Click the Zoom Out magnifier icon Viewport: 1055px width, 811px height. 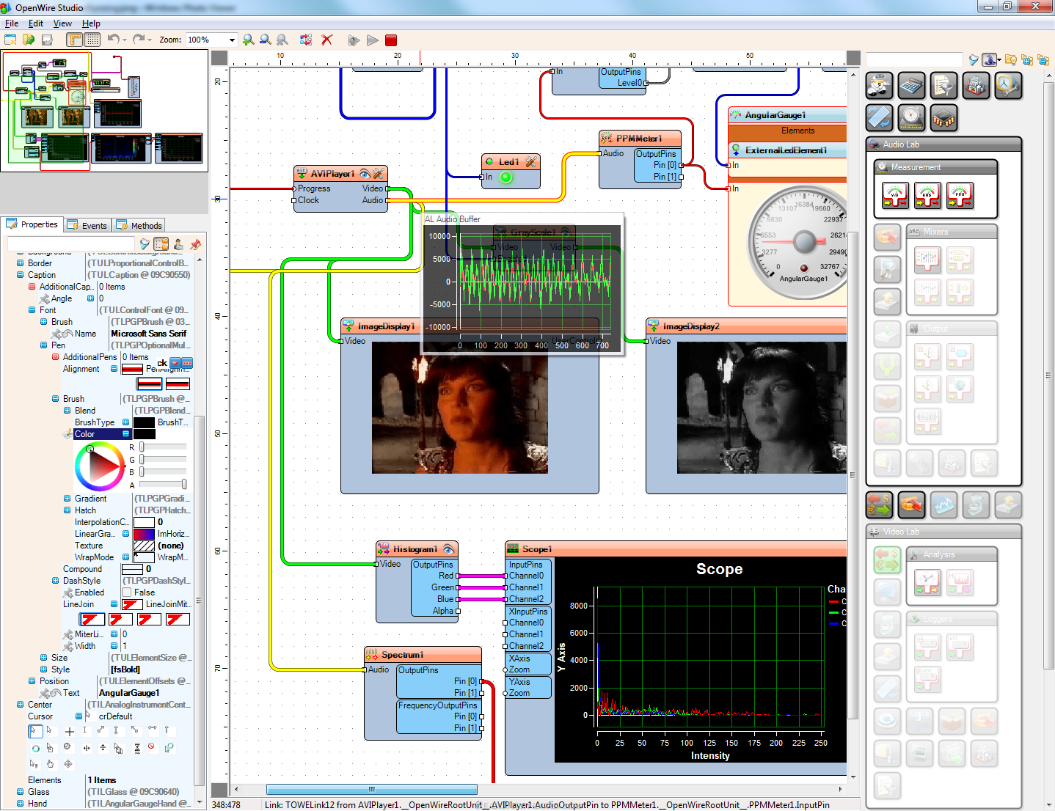[266, 40]
